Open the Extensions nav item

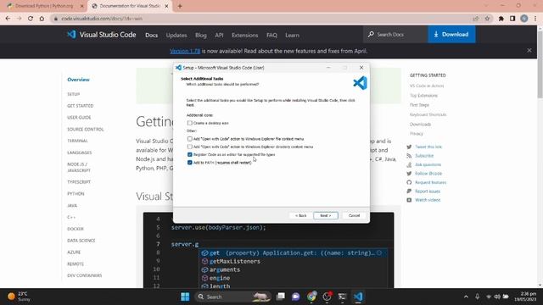[x=245, y=35]
